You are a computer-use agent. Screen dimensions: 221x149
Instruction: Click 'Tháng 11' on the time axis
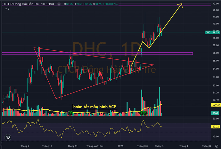tap(73, 146)
